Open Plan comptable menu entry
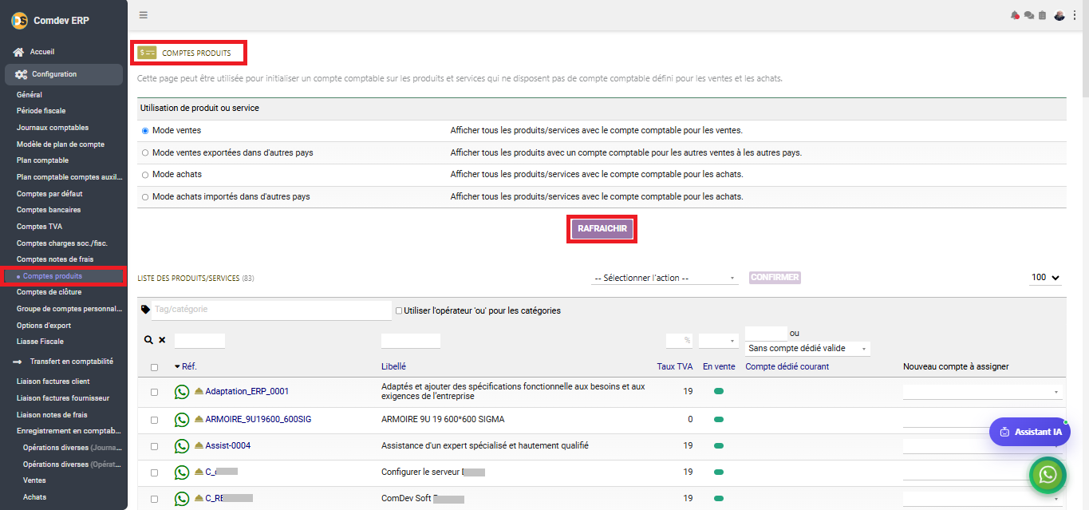 42,160
